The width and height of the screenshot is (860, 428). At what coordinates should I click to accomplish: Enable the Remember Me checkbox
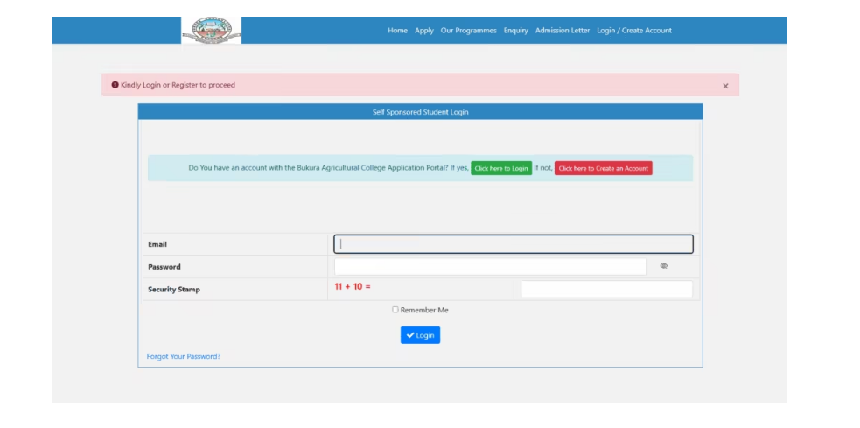tap(395, 310)
